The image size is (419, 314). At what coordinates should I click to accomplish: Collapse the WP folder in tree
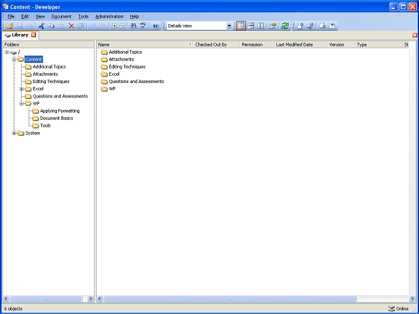pos(22,103)
